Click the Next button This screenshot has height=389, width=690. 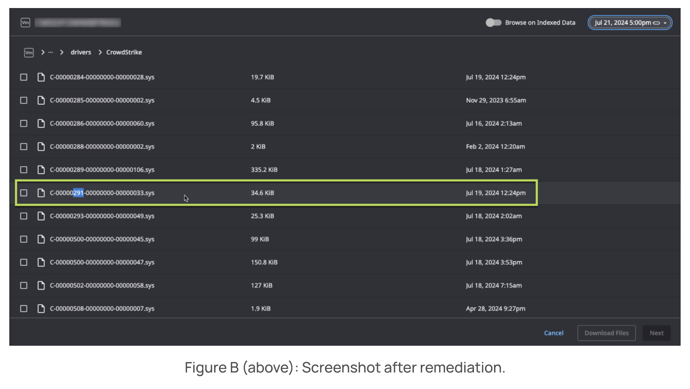click(x=656, y=333)
